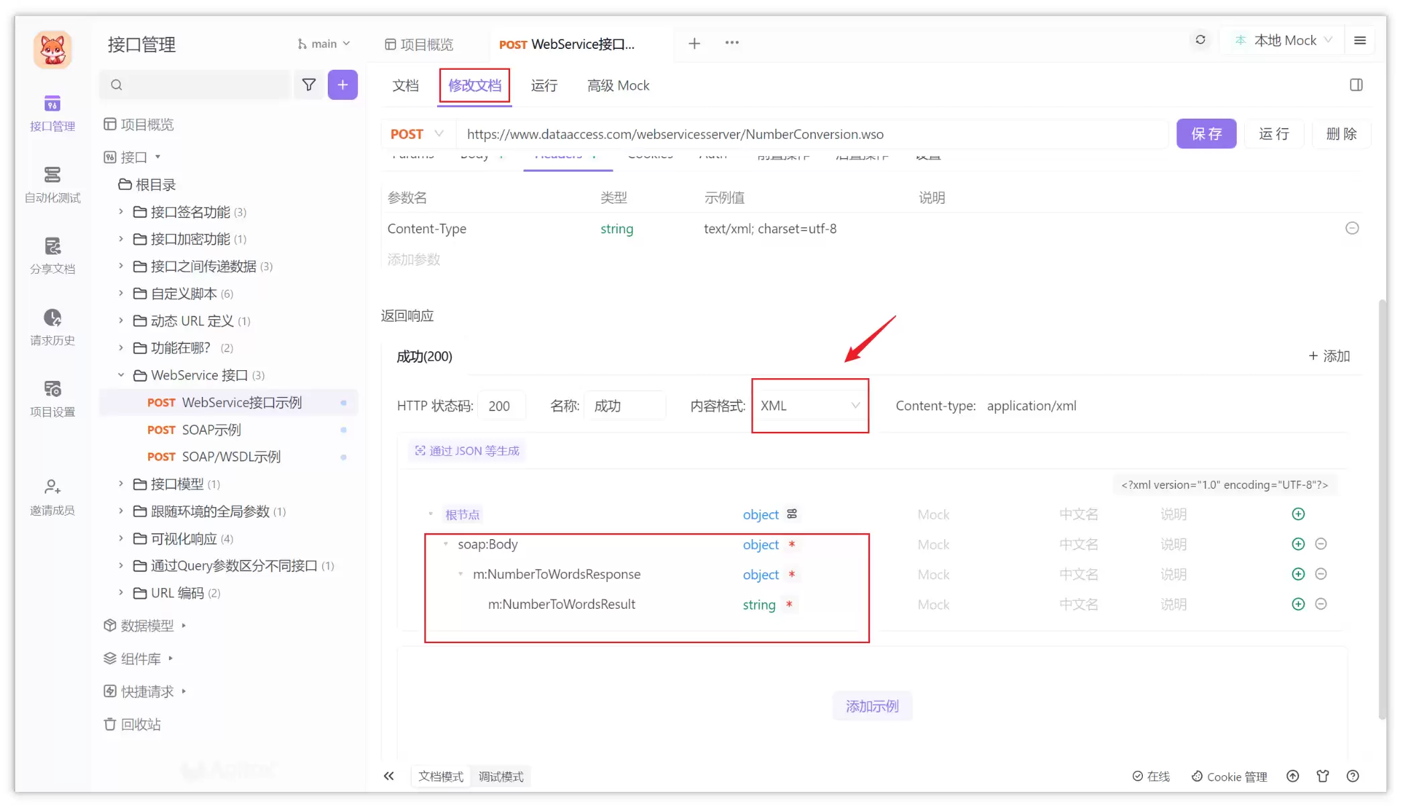Open a new tab with plus icon
This screenshot has width=1405, height=806.
pyautogui.click(x=694, y=44)
